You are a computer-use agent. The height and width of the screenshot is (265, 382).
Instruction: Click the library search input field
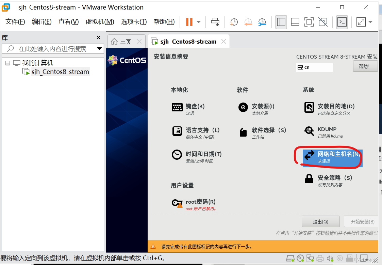coord(52,49)
